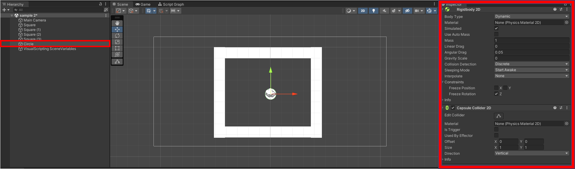Toggle 2D view mode button
The width and height of the screenshot is (575, 169).
click(x=363, y=11)
